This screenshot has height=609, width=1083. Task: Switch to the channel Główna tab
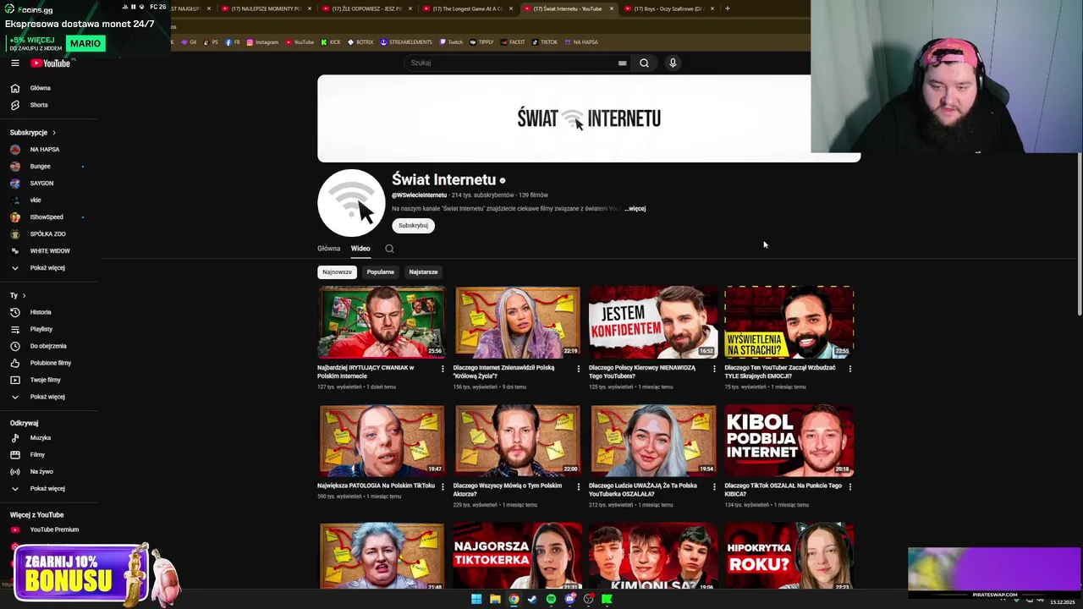pyautogui.click(x=328, y=249)
